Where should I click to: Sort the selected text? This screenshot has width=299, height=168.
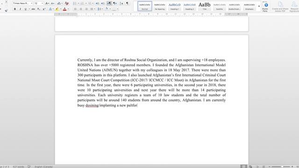(121, 3)
